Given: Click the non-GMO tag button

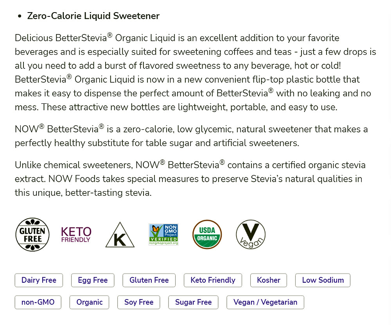Looking at the screenshot, I should (x=38, y=302).
